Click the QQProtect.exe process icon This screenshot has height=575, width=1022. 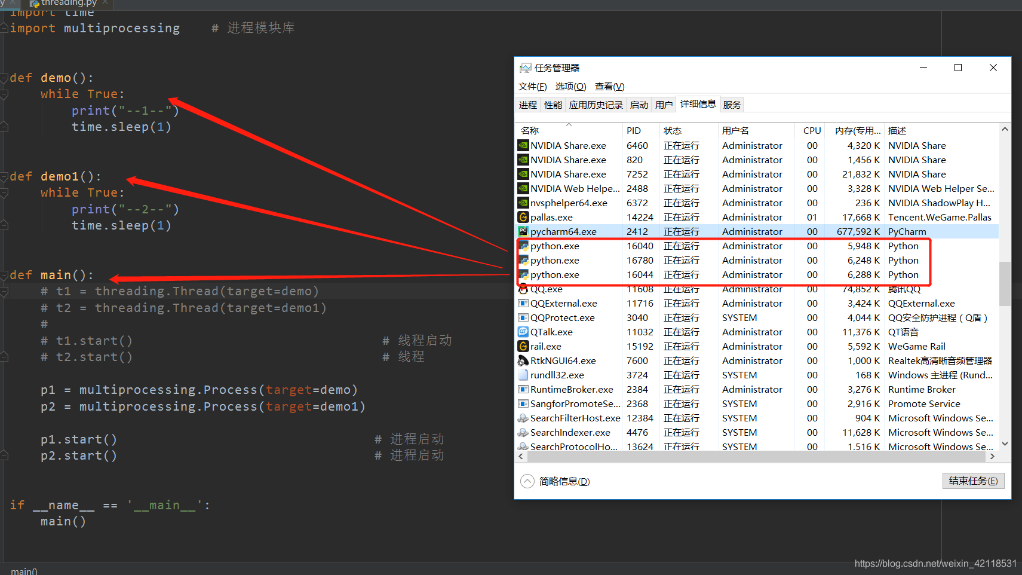(x=523, y=317)
